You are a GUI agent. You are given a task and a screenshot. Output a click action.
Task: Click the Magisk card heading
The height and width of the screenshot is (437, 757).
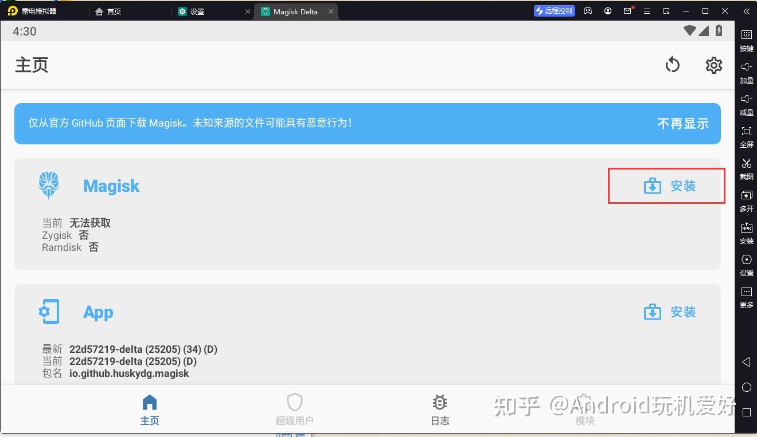(x=111, y=186)
